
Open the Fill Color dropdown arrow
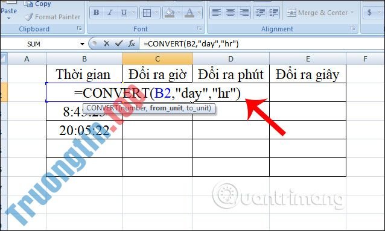[179, 13]
